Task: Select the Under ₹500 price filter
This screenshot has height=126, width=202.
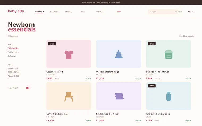Action: [13, 68]
